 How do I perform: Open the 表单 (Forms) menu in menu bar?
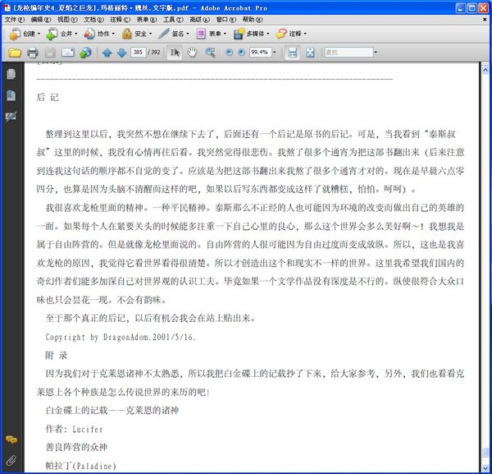point(147,20)
